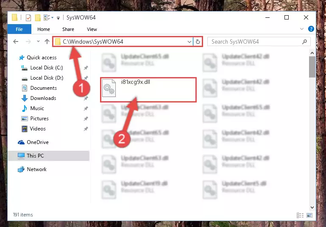Click the Music note icon
Viewport: 326px width, 227px height.
pos(24,108)
